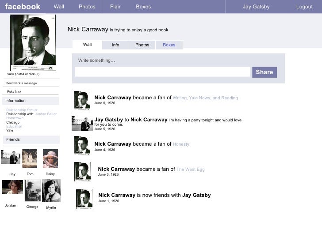
Task: Click the 'Yale' education value
Action: (10, 130)
